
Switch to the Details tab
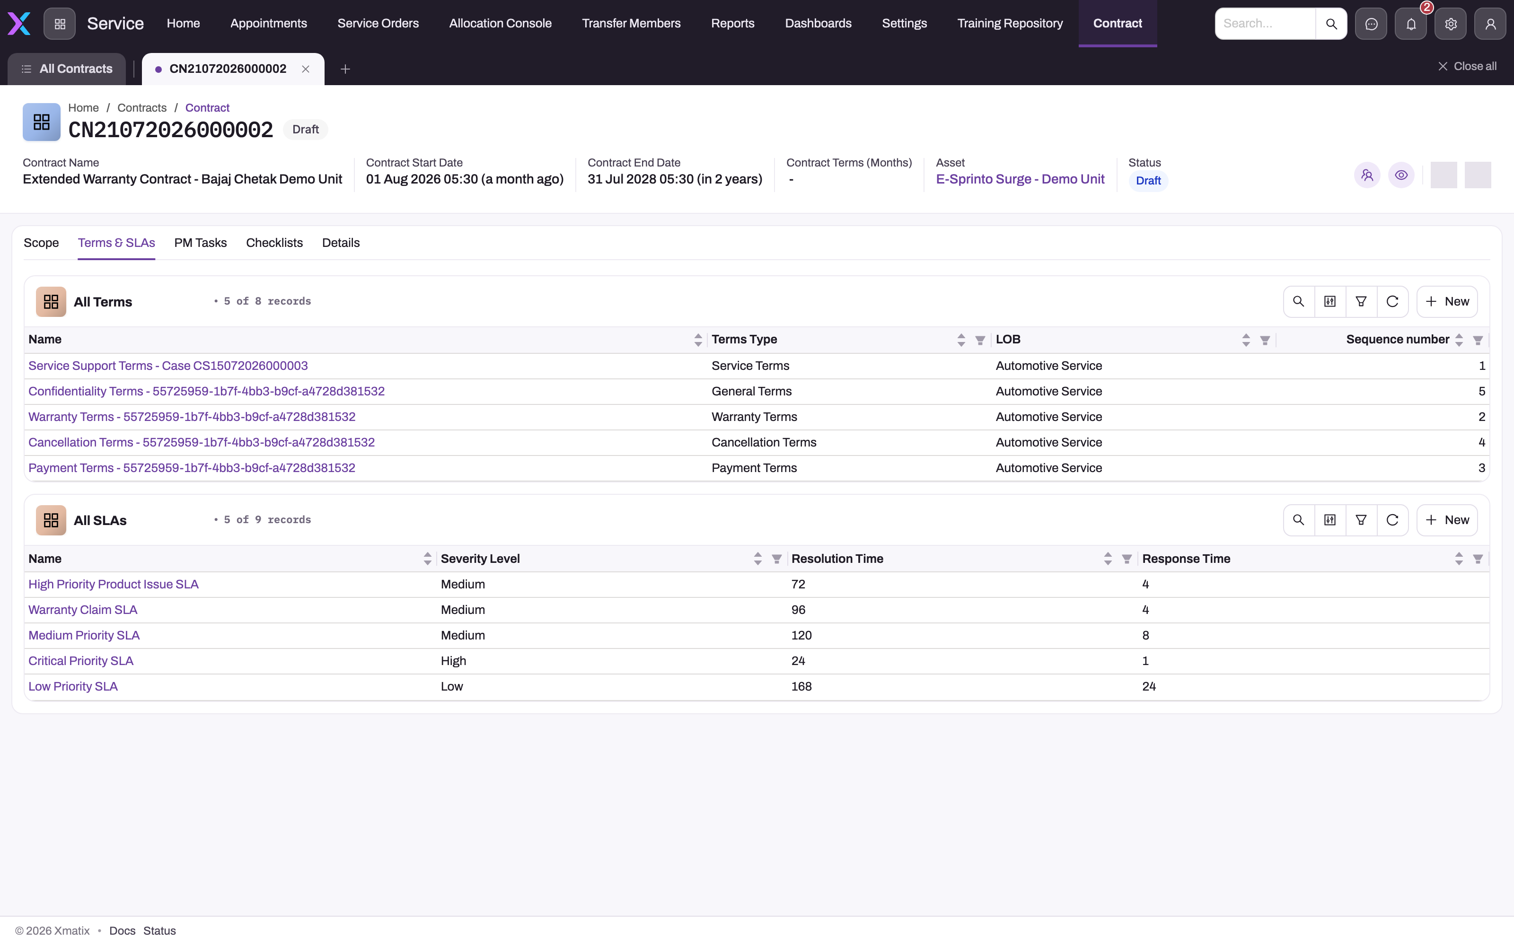pos(341,243)
